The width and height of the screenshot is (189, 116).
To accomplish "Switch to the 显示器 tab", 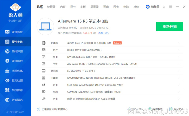I will (x=95, y=7).
